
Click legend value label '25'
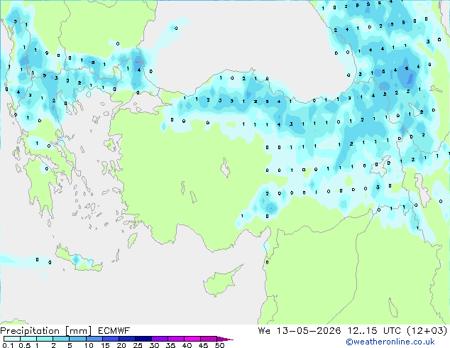(x=138, y=345)
